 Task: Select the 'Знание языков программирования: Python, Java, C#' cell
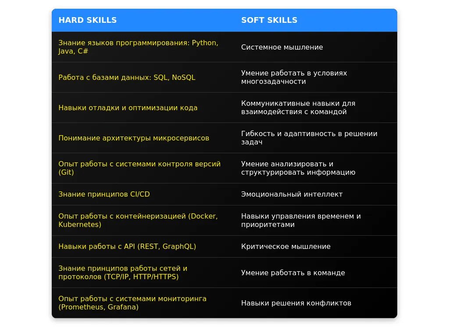143,47
